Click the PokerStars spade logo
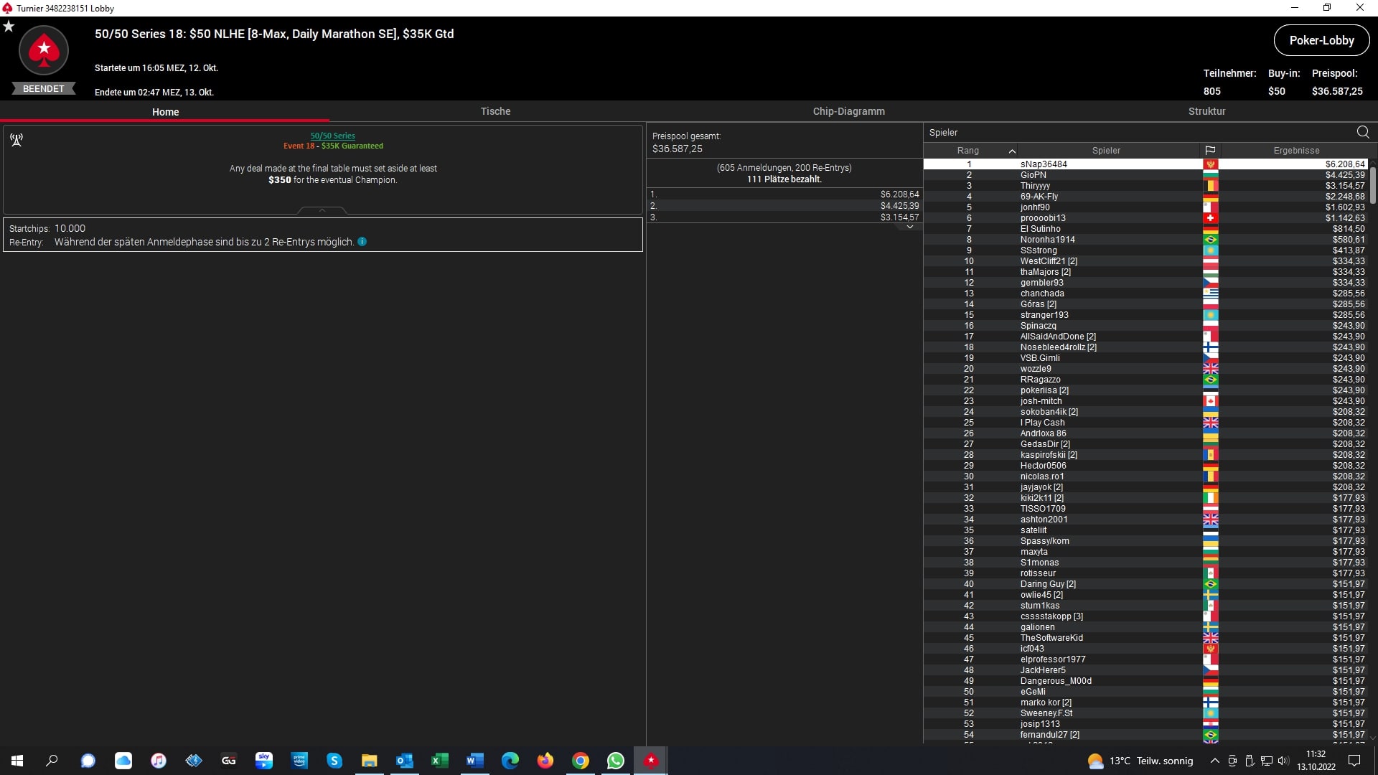 (x=44, y=50)
